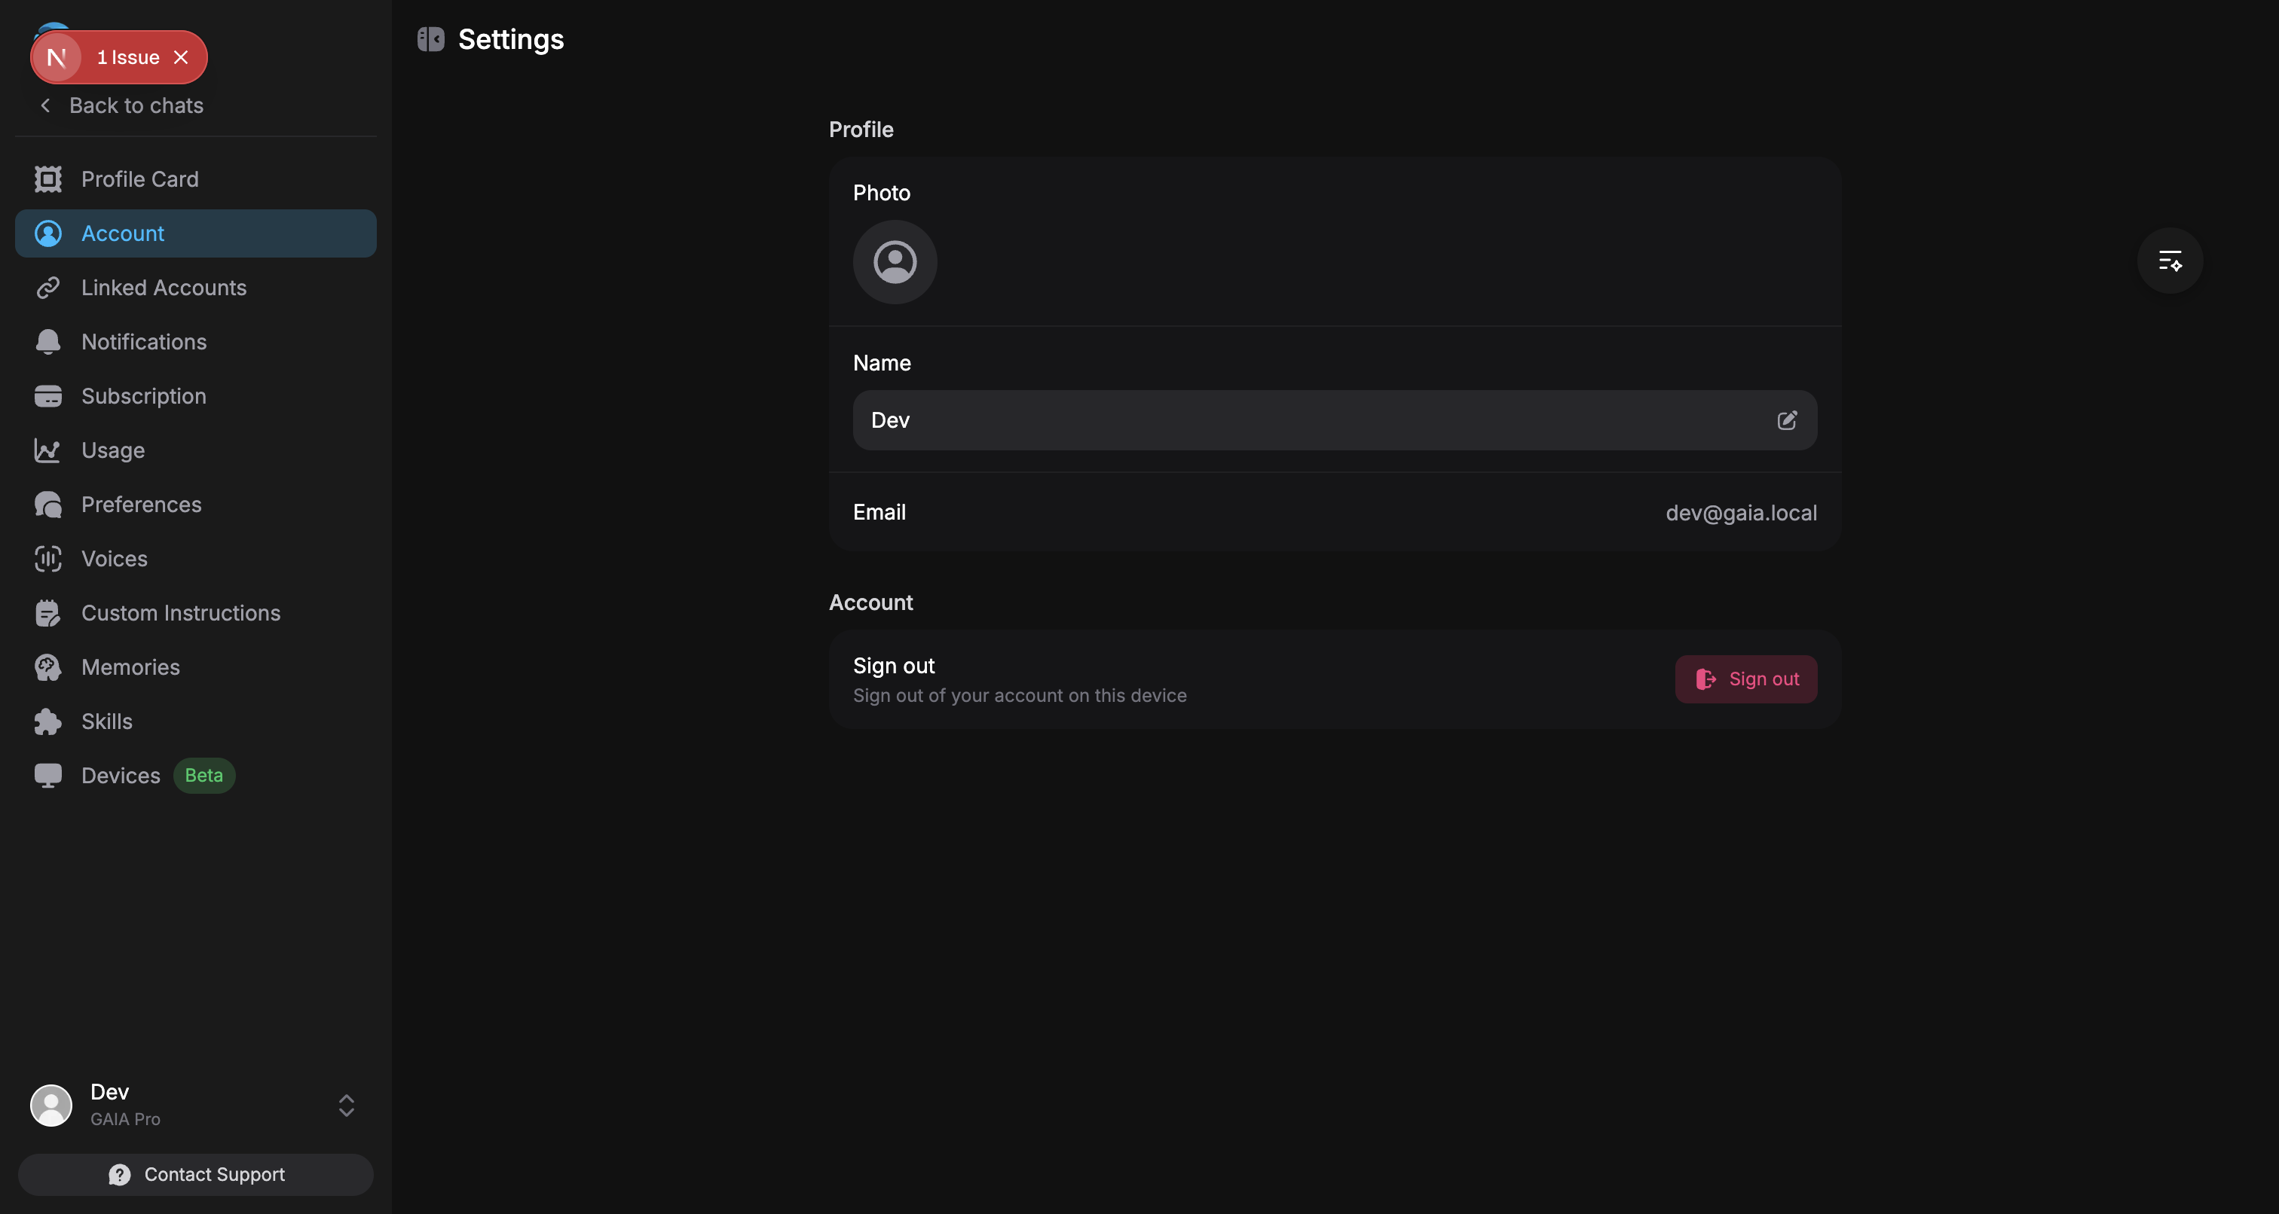Screen dimensions: 2279x1214
Task: Open Devices Beta settings
Action: 195,776
